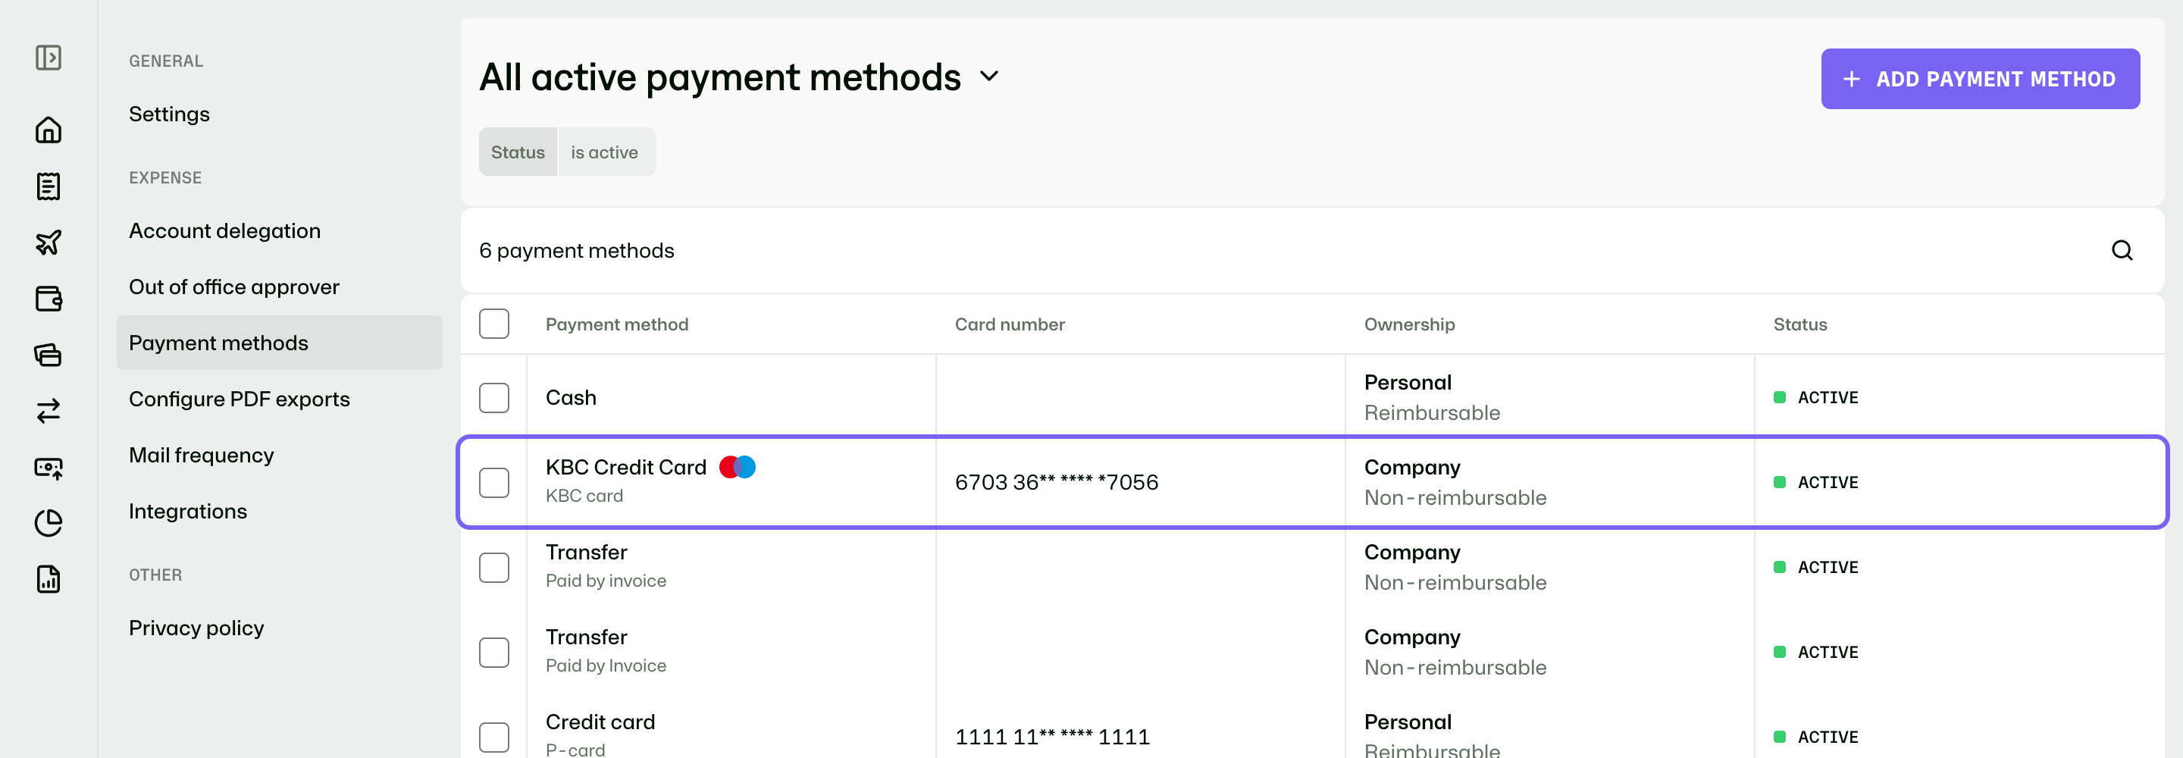The image size is (2183, 758).
Task: Toggle the select-all checkbox in table header
Action: pyautogui.click(x=494, y=324)
